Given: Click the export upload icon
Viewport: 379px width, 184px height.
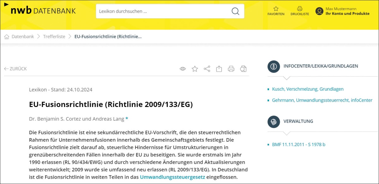Looking at the screenshot, I should point(219,69).
